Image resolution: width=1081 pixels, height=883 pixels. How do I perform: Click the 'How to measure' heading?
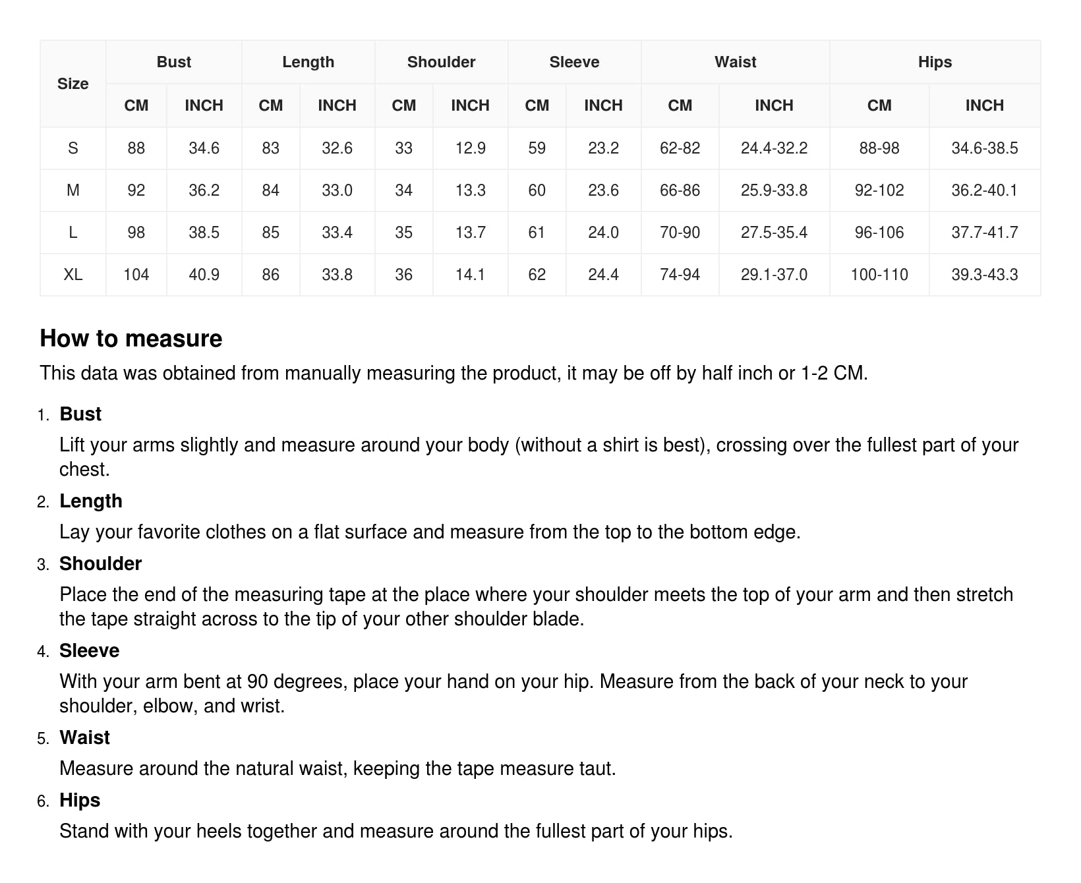[x=131, y=338]
